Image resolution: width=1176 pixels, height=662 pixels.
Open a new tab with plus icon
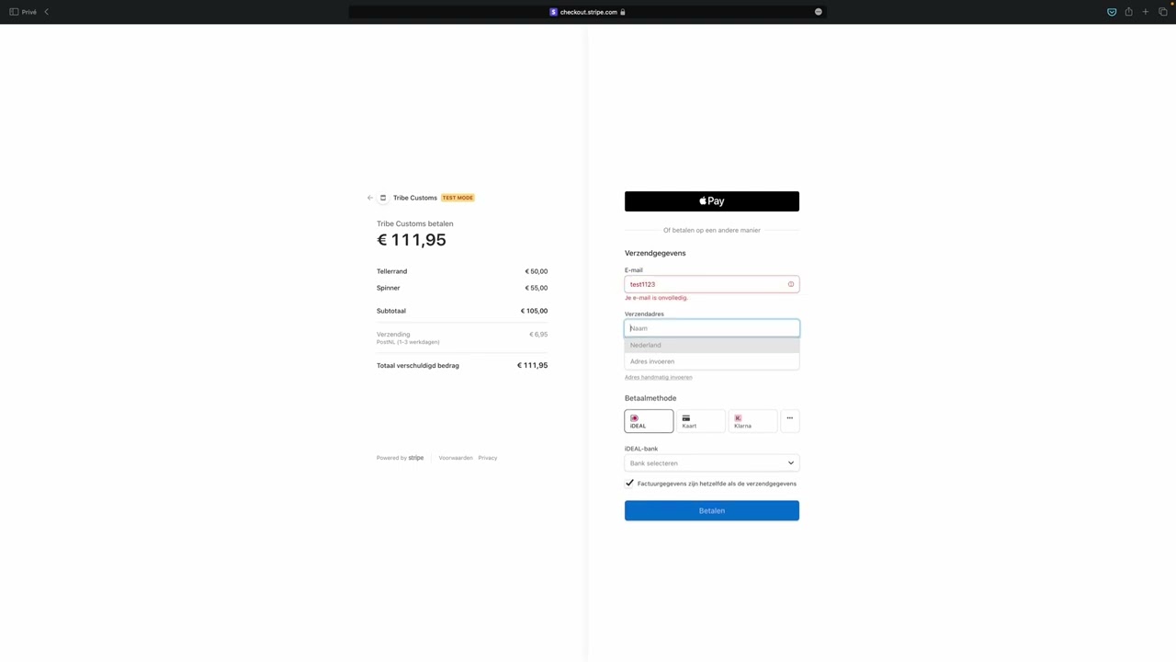click(x=1145, y=12)
